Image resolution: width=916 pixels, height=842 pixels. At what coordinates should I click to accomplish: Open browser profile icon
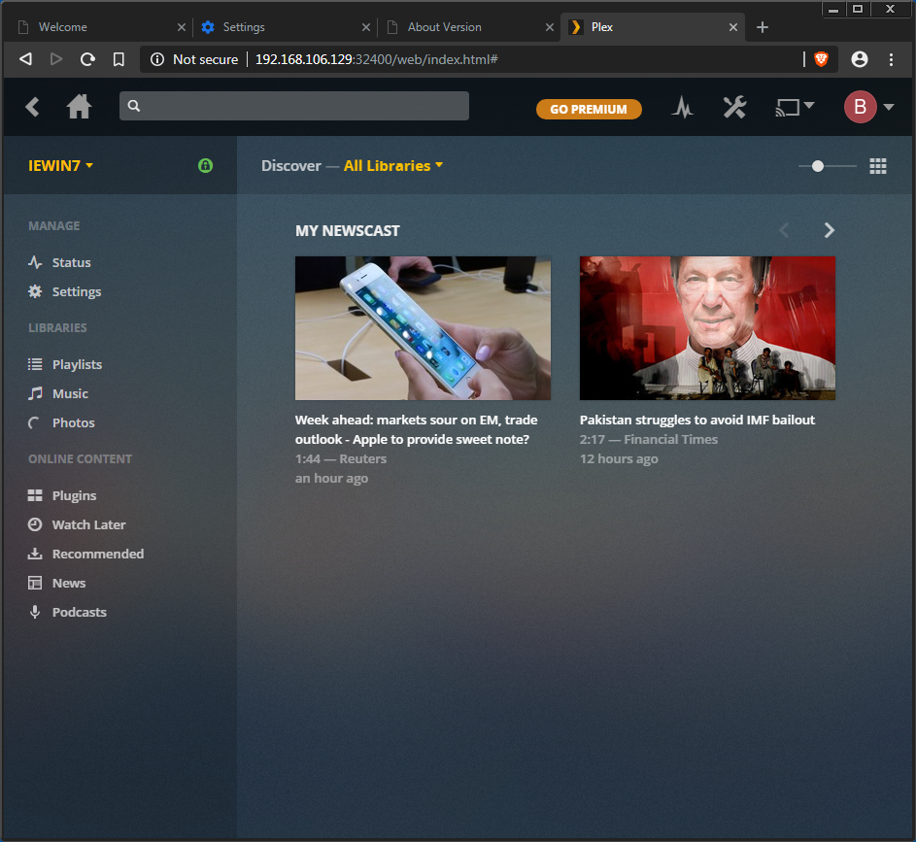tap(860, 59)
